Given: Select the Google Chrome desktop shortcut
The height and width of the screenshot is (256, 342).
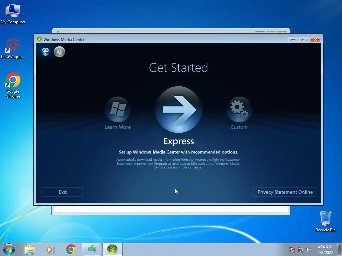Looking at the screenshot, I should point(13,85).
